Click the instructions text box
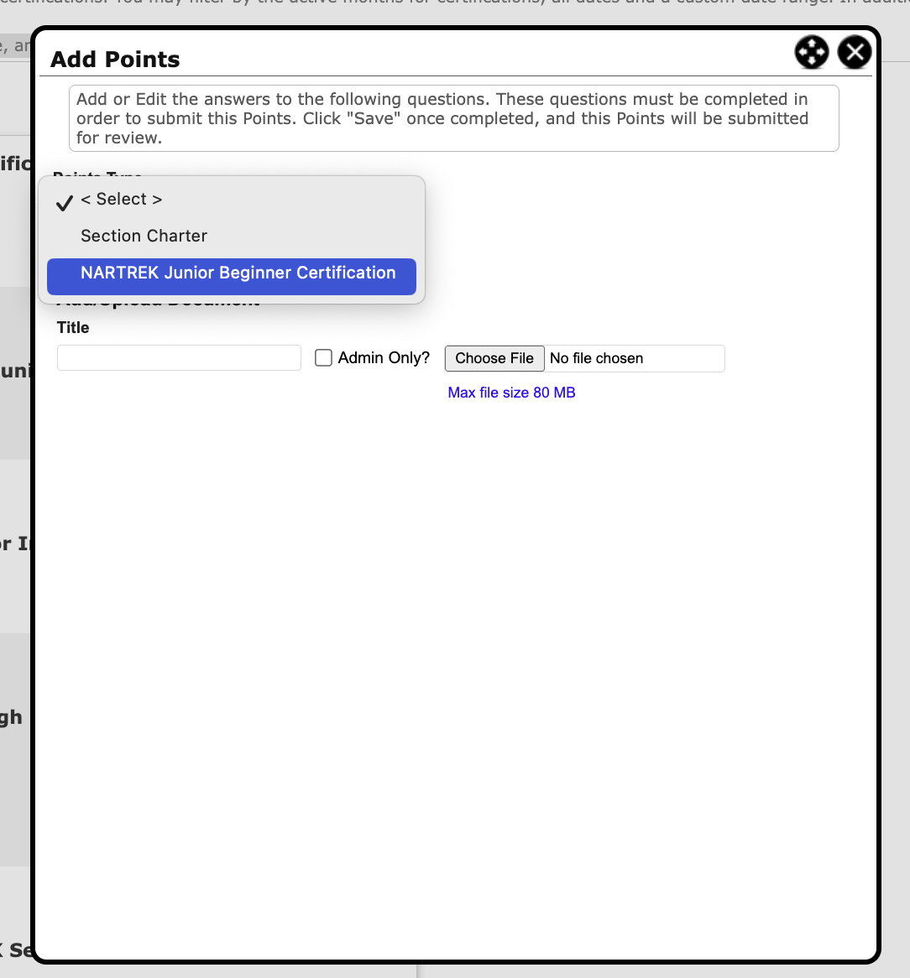910x978 pixels. pos(453,118)
